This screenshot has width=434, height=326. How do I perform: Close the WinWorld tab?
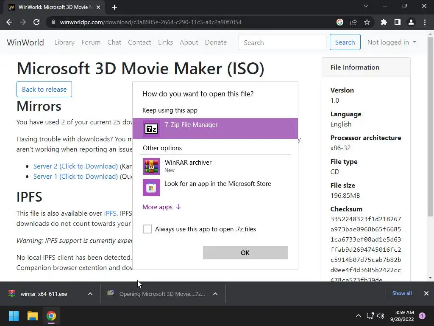pos(98,7)
